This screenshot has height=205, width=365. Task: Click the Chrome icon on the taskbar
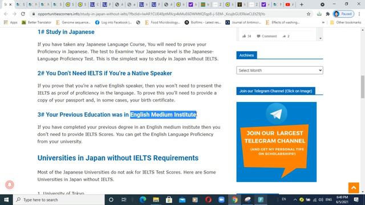(x=234, y=200)
